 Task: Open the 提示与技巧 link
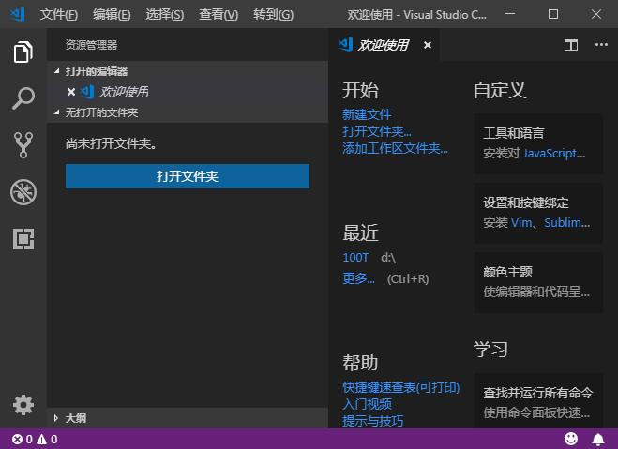coord(373,421)
